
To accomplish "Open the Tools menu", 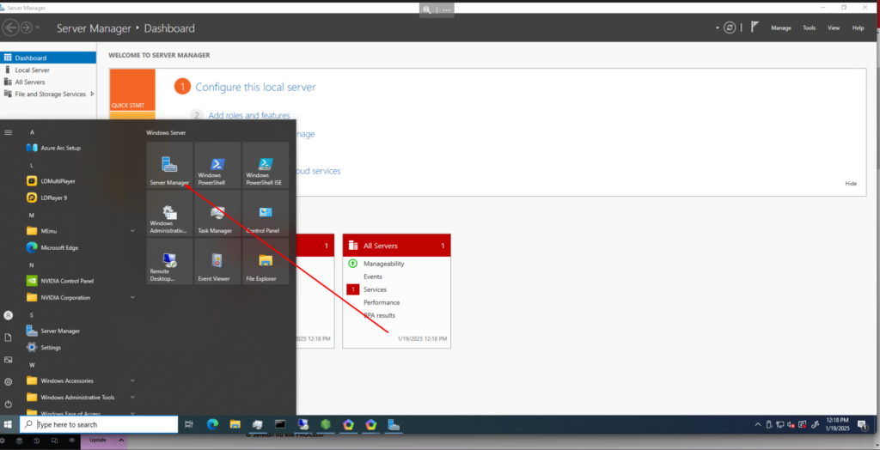I will pos(809,28).
